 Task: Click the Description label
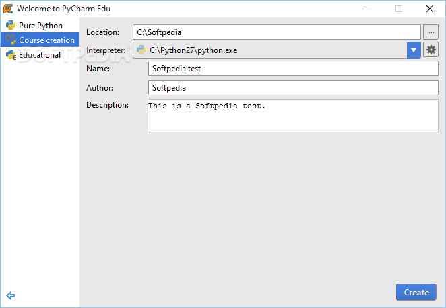[107, 105]
